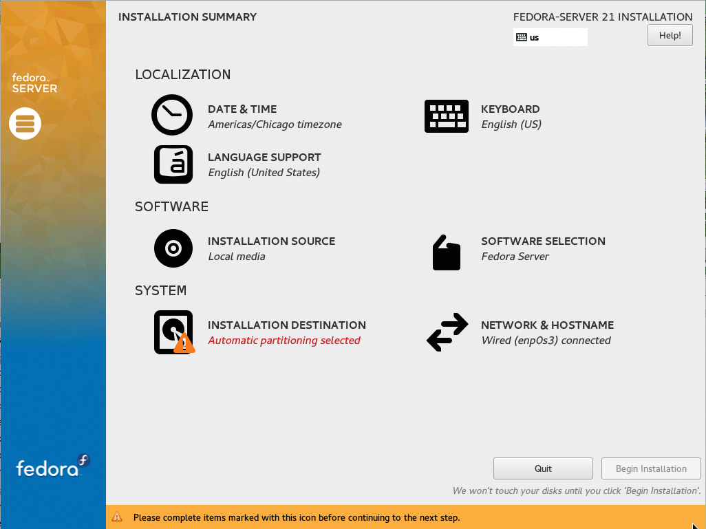Click the warning icon in bottom bar

118,517
